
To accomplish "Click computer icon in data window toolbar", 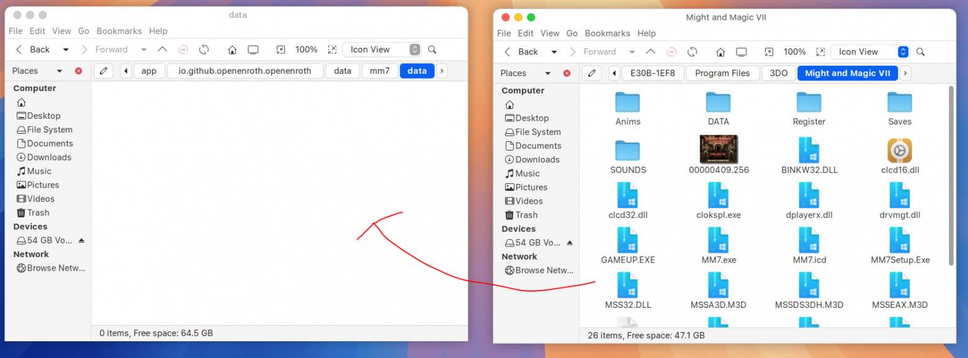I will coord(253,50).
